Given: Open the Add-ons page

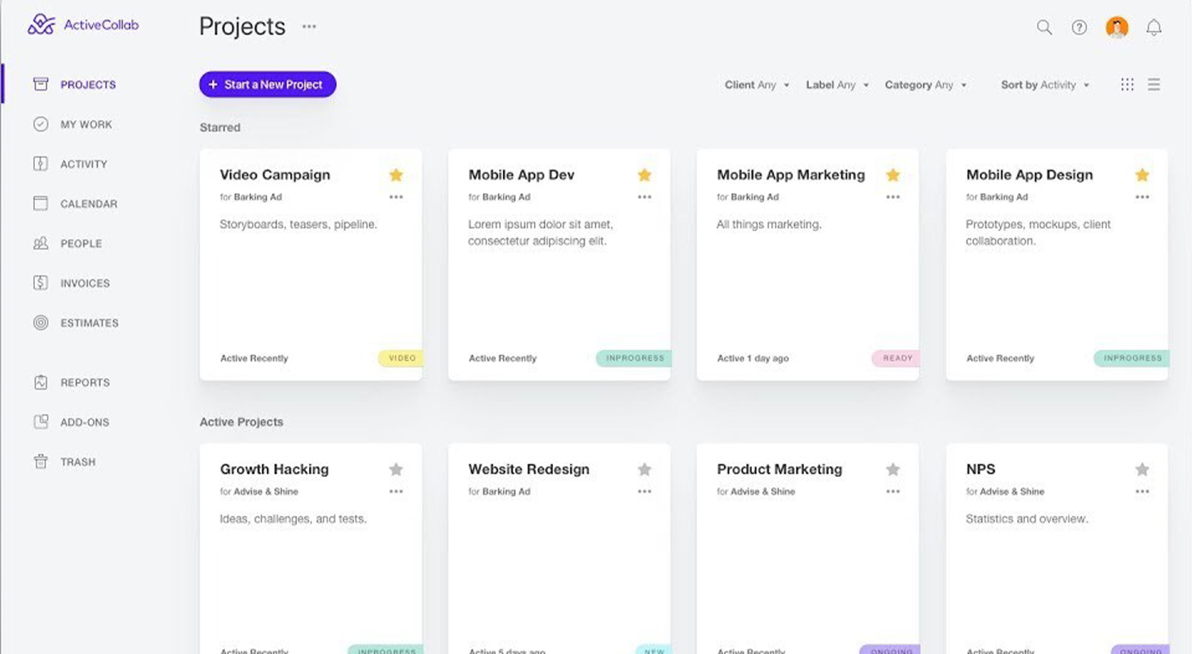Looking at the screenshot, I should [84, 422].
